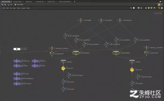Open the Animation Editor tab dropdown arrow
This screenshot has height=101, width=164.
pos(23,2)
